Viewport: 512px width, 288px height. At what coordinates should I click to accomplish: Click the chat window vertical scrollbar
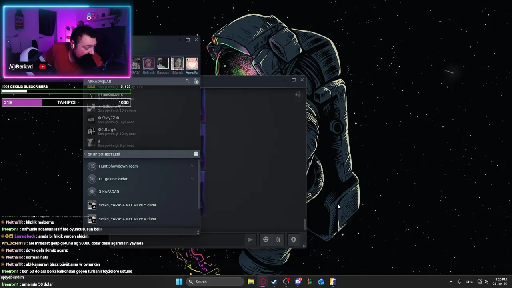coord(304,225)
